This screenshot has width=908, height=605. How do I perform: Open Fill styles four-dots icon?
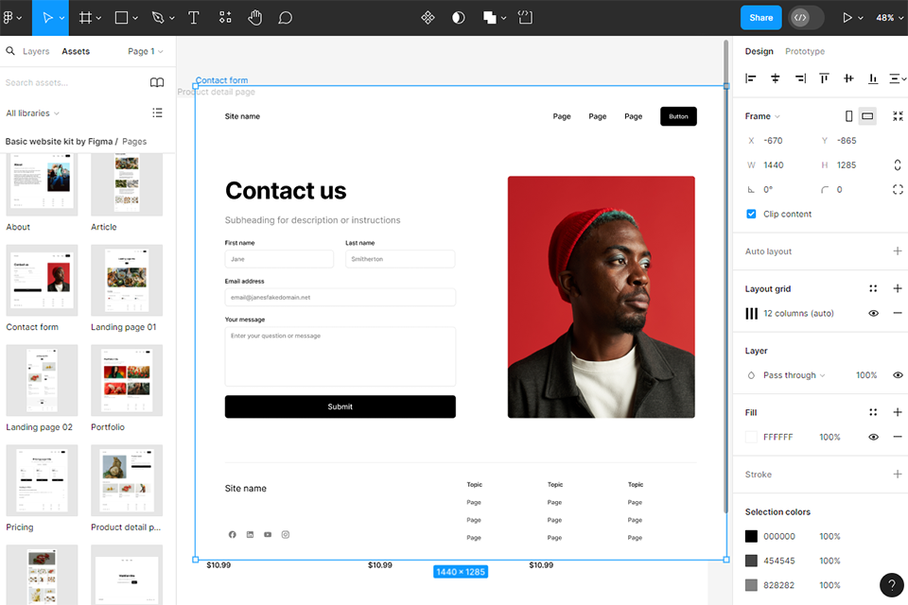click(873, 412)
